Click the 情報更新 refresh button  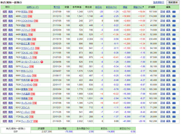pyautogui.click(x=173, y=3)
